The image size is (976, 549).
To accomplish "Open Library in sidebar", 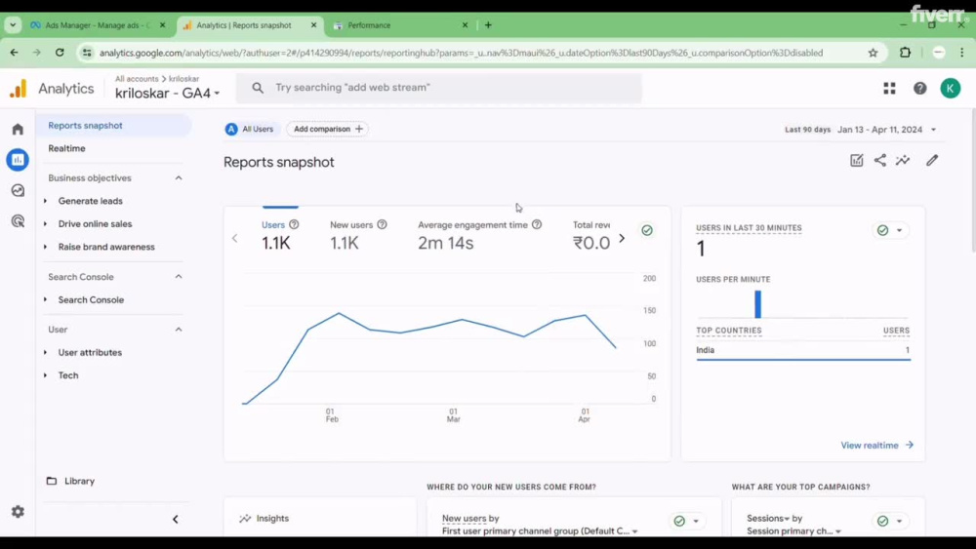I will coord(79,482).
